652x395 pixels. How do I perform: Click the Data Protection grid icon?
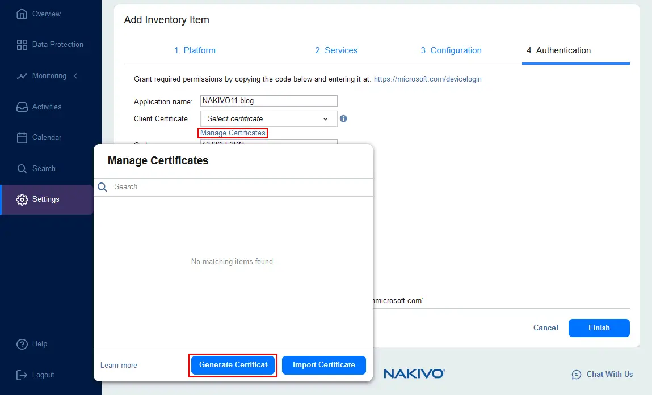click(22, 44)
